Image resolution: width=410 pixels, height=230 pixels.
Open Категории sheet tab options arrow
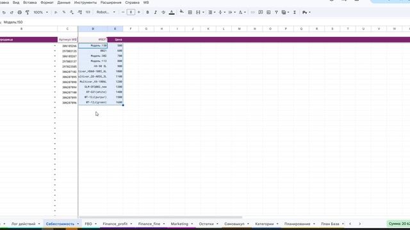click(277, 224)
